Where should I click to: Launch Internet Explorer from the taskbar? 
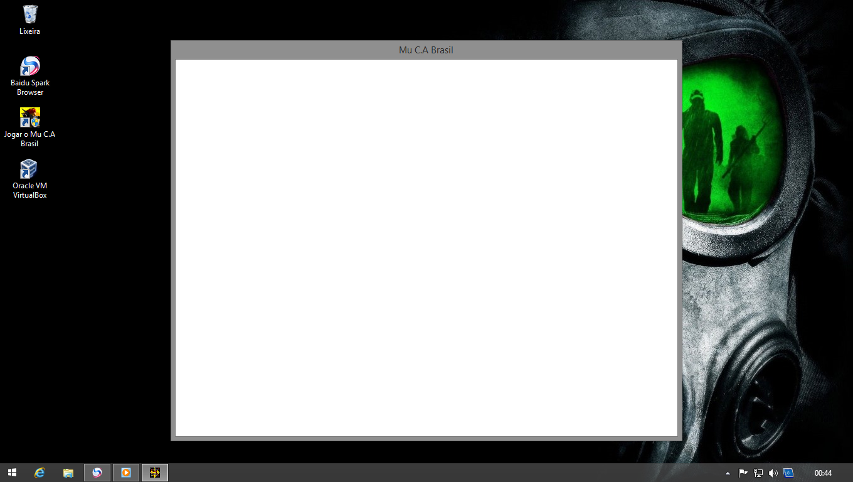[40, 473]
